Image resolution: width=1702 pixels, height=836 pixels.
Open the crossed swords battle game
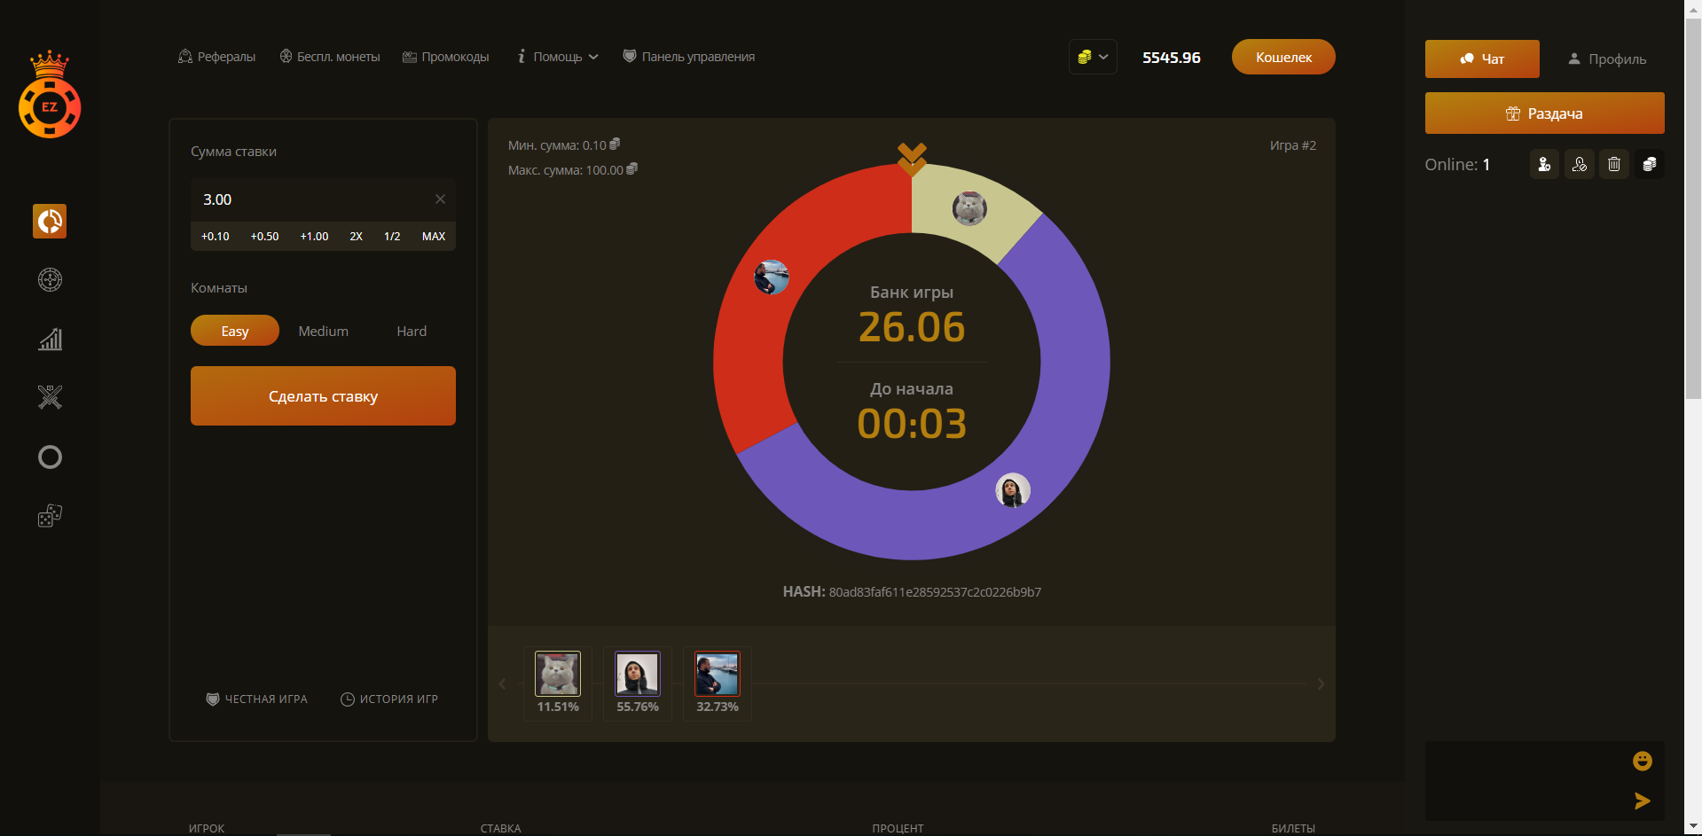(x=50, y=397)
